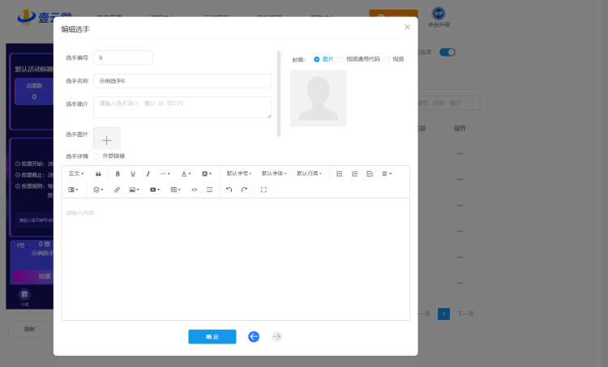Go to previous contestant with blue arrow
This screenshot has width=608, height=367.
click(254, 336)
